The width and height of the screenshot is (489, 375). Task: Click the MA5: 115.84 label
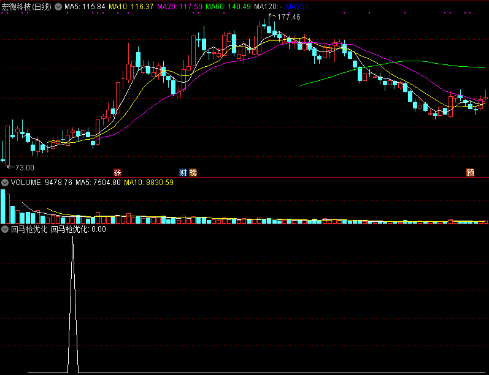coord(85,7)
